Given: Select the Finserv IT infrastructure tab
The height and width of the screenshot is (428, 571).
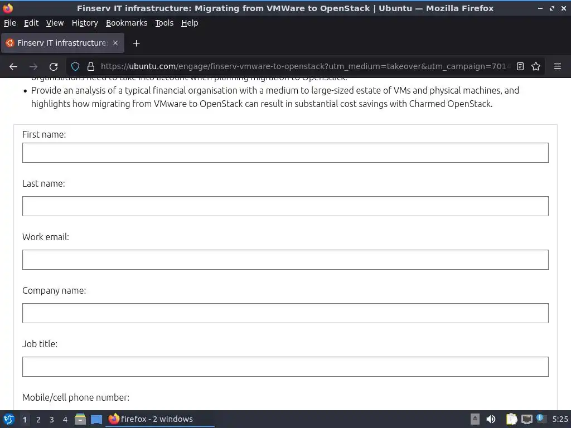Looking at the screenshot, I should 62,43.
